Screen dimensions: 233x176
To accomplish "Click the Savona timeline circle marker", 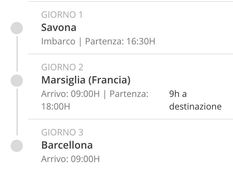I will (17, 28).
